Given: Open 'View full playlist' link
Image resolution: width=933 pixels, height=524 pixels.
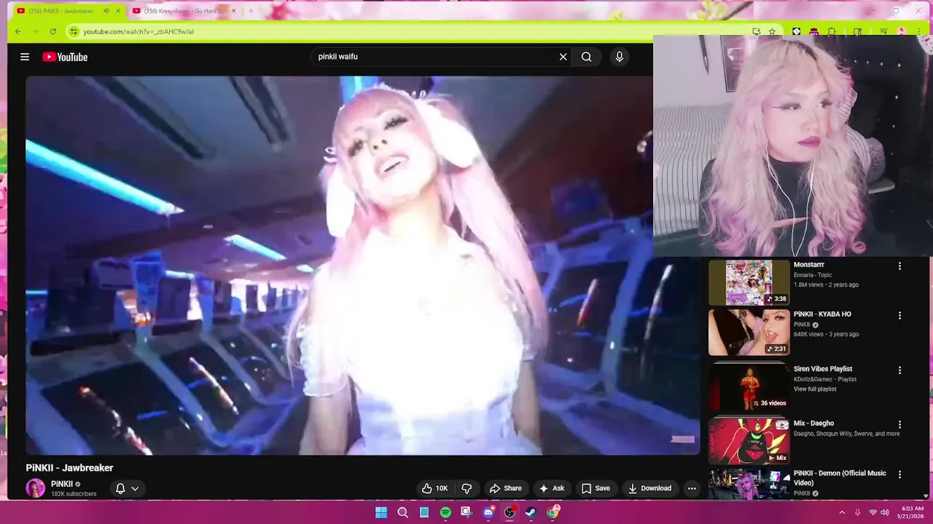Looking at the screenshot, I should 815,389.
